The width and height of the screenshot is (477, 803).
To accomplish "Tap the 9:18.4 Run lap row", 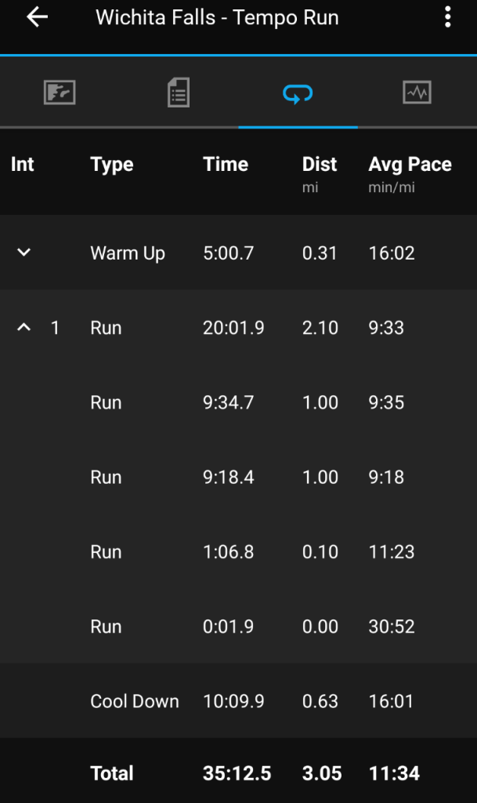I will [x=228, y=477].
